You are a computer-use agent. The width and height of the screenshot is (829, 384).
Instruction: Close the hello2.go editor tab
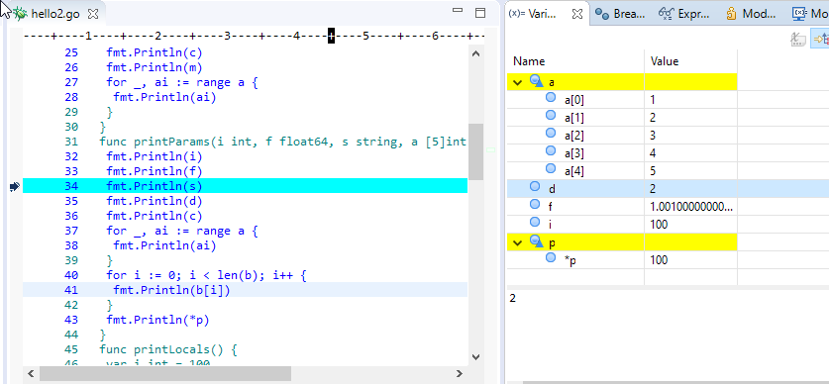point(92,14)
